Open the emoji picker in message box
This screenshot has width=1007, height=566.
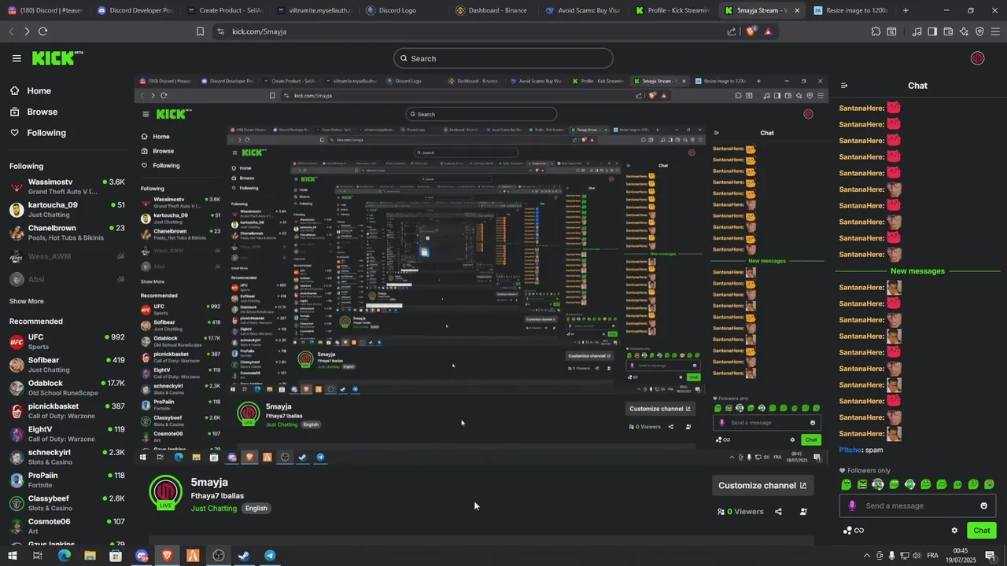coord(983,505)
